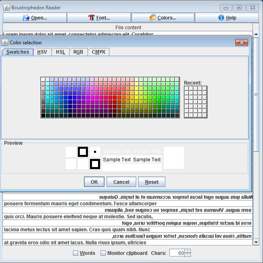Click the Font toolbar icon
Screen dimensions: 263x263
coord(91,18)
